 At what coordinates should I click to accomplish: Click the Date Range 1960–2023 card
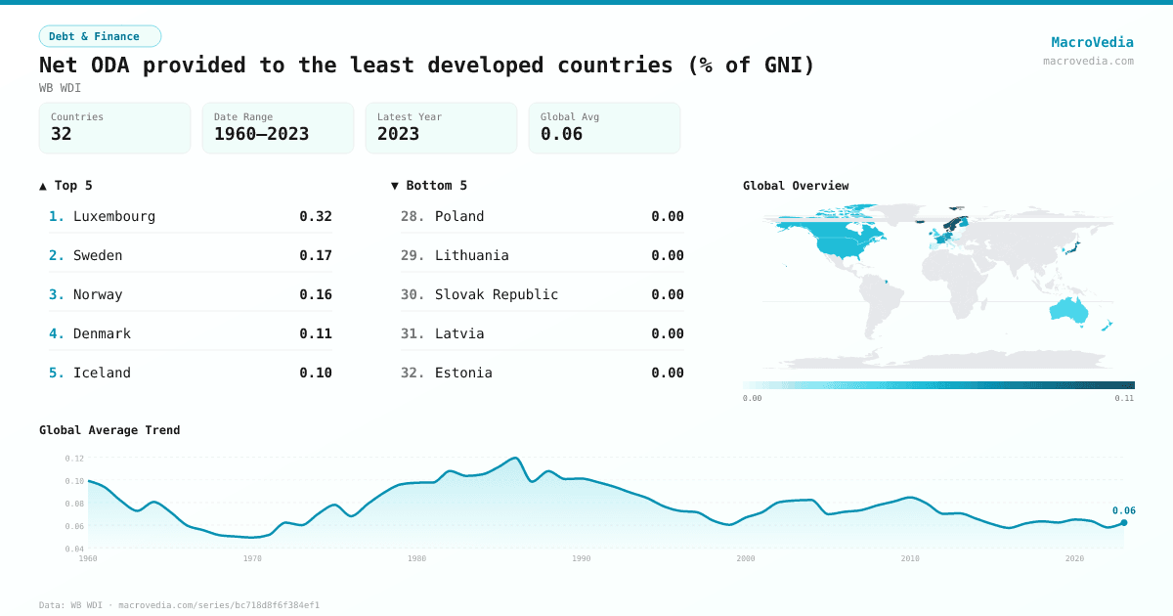(278, 128)
